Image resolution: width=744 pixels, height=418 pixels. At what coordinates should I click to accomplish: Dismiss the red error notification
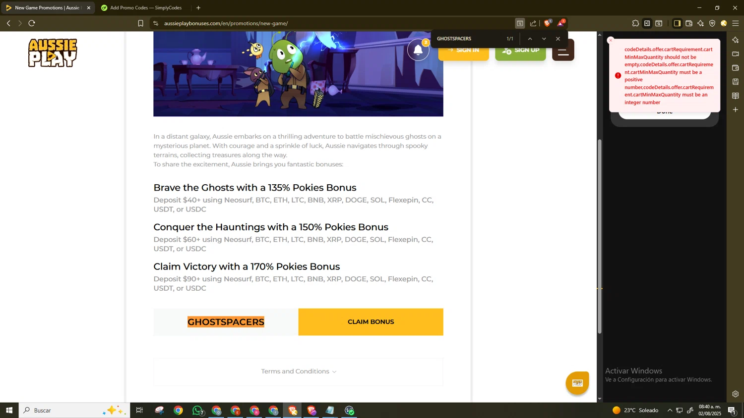tap(611, 41)
